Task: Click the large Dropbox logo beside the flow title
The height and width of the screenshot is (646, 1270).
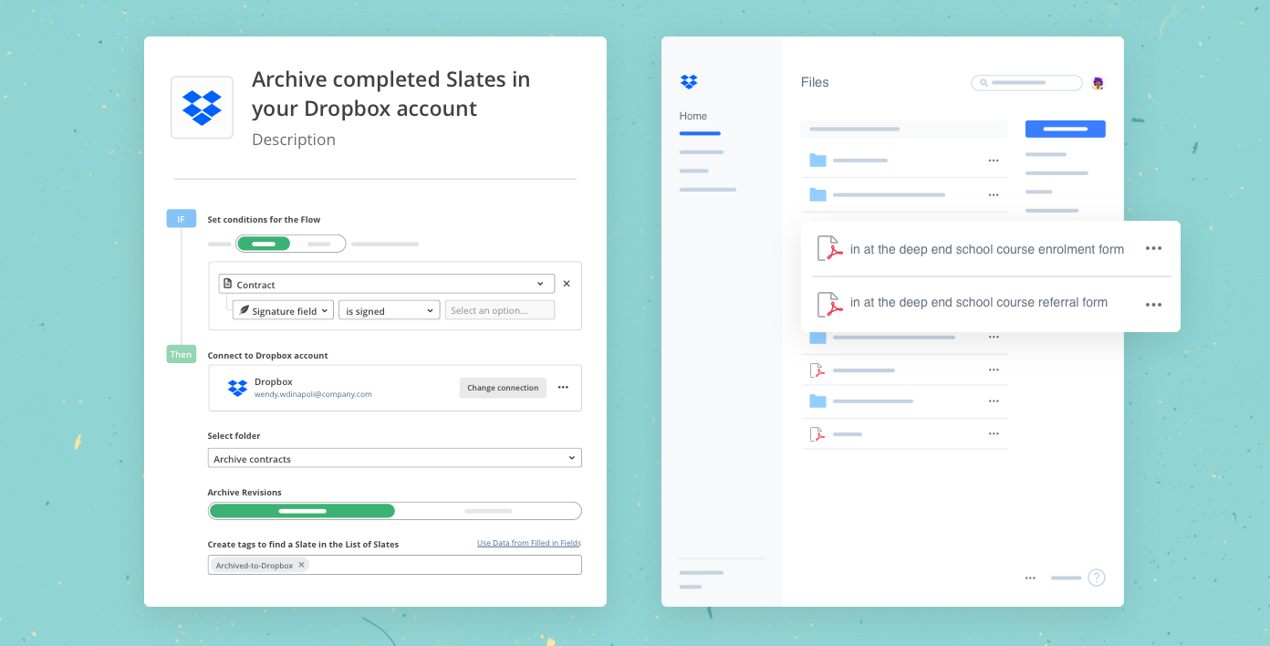Action: coord(202,108)
